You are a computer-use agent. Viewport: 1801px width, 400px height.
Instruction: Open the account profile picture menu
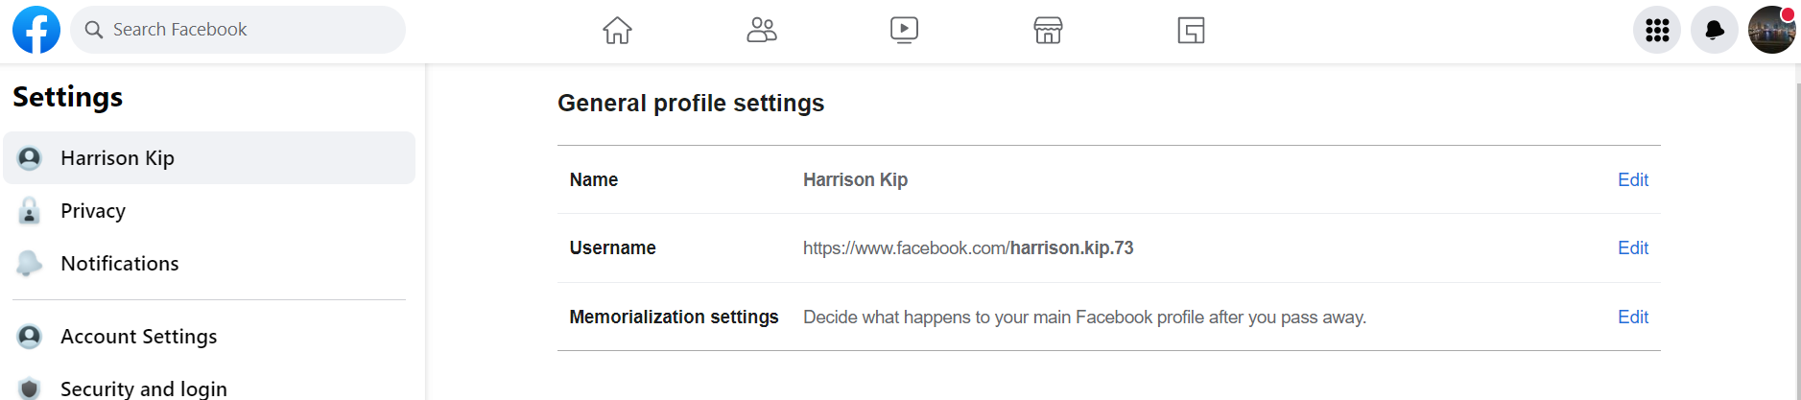(1771, 31)
